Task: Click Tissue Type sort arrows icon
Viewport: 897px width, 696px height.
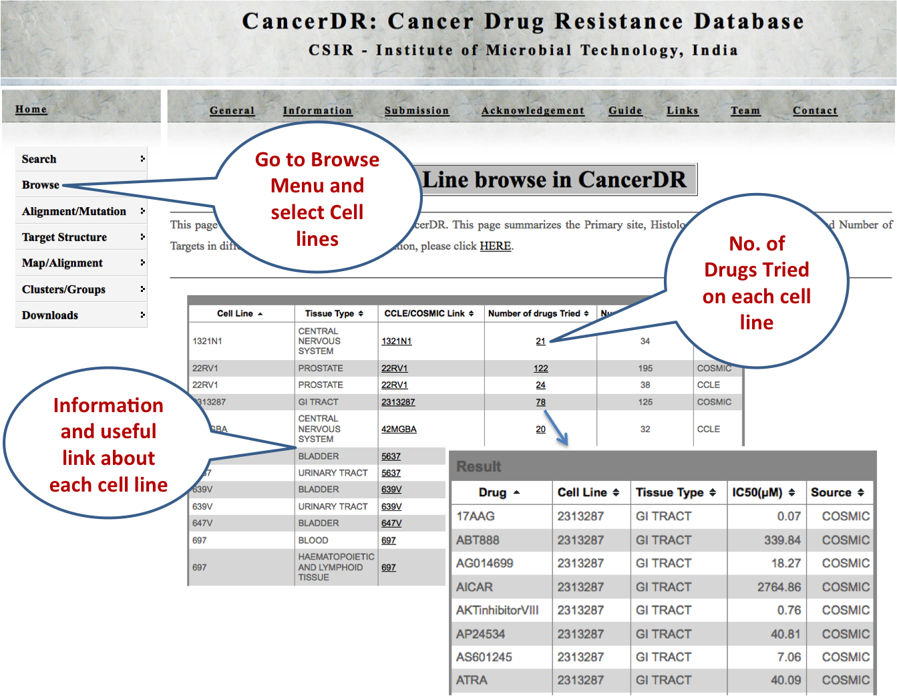Action: pos(361,314)
